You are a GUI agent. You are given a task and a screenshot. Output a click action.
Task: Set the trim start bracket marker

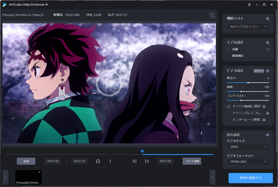[110, 161]
